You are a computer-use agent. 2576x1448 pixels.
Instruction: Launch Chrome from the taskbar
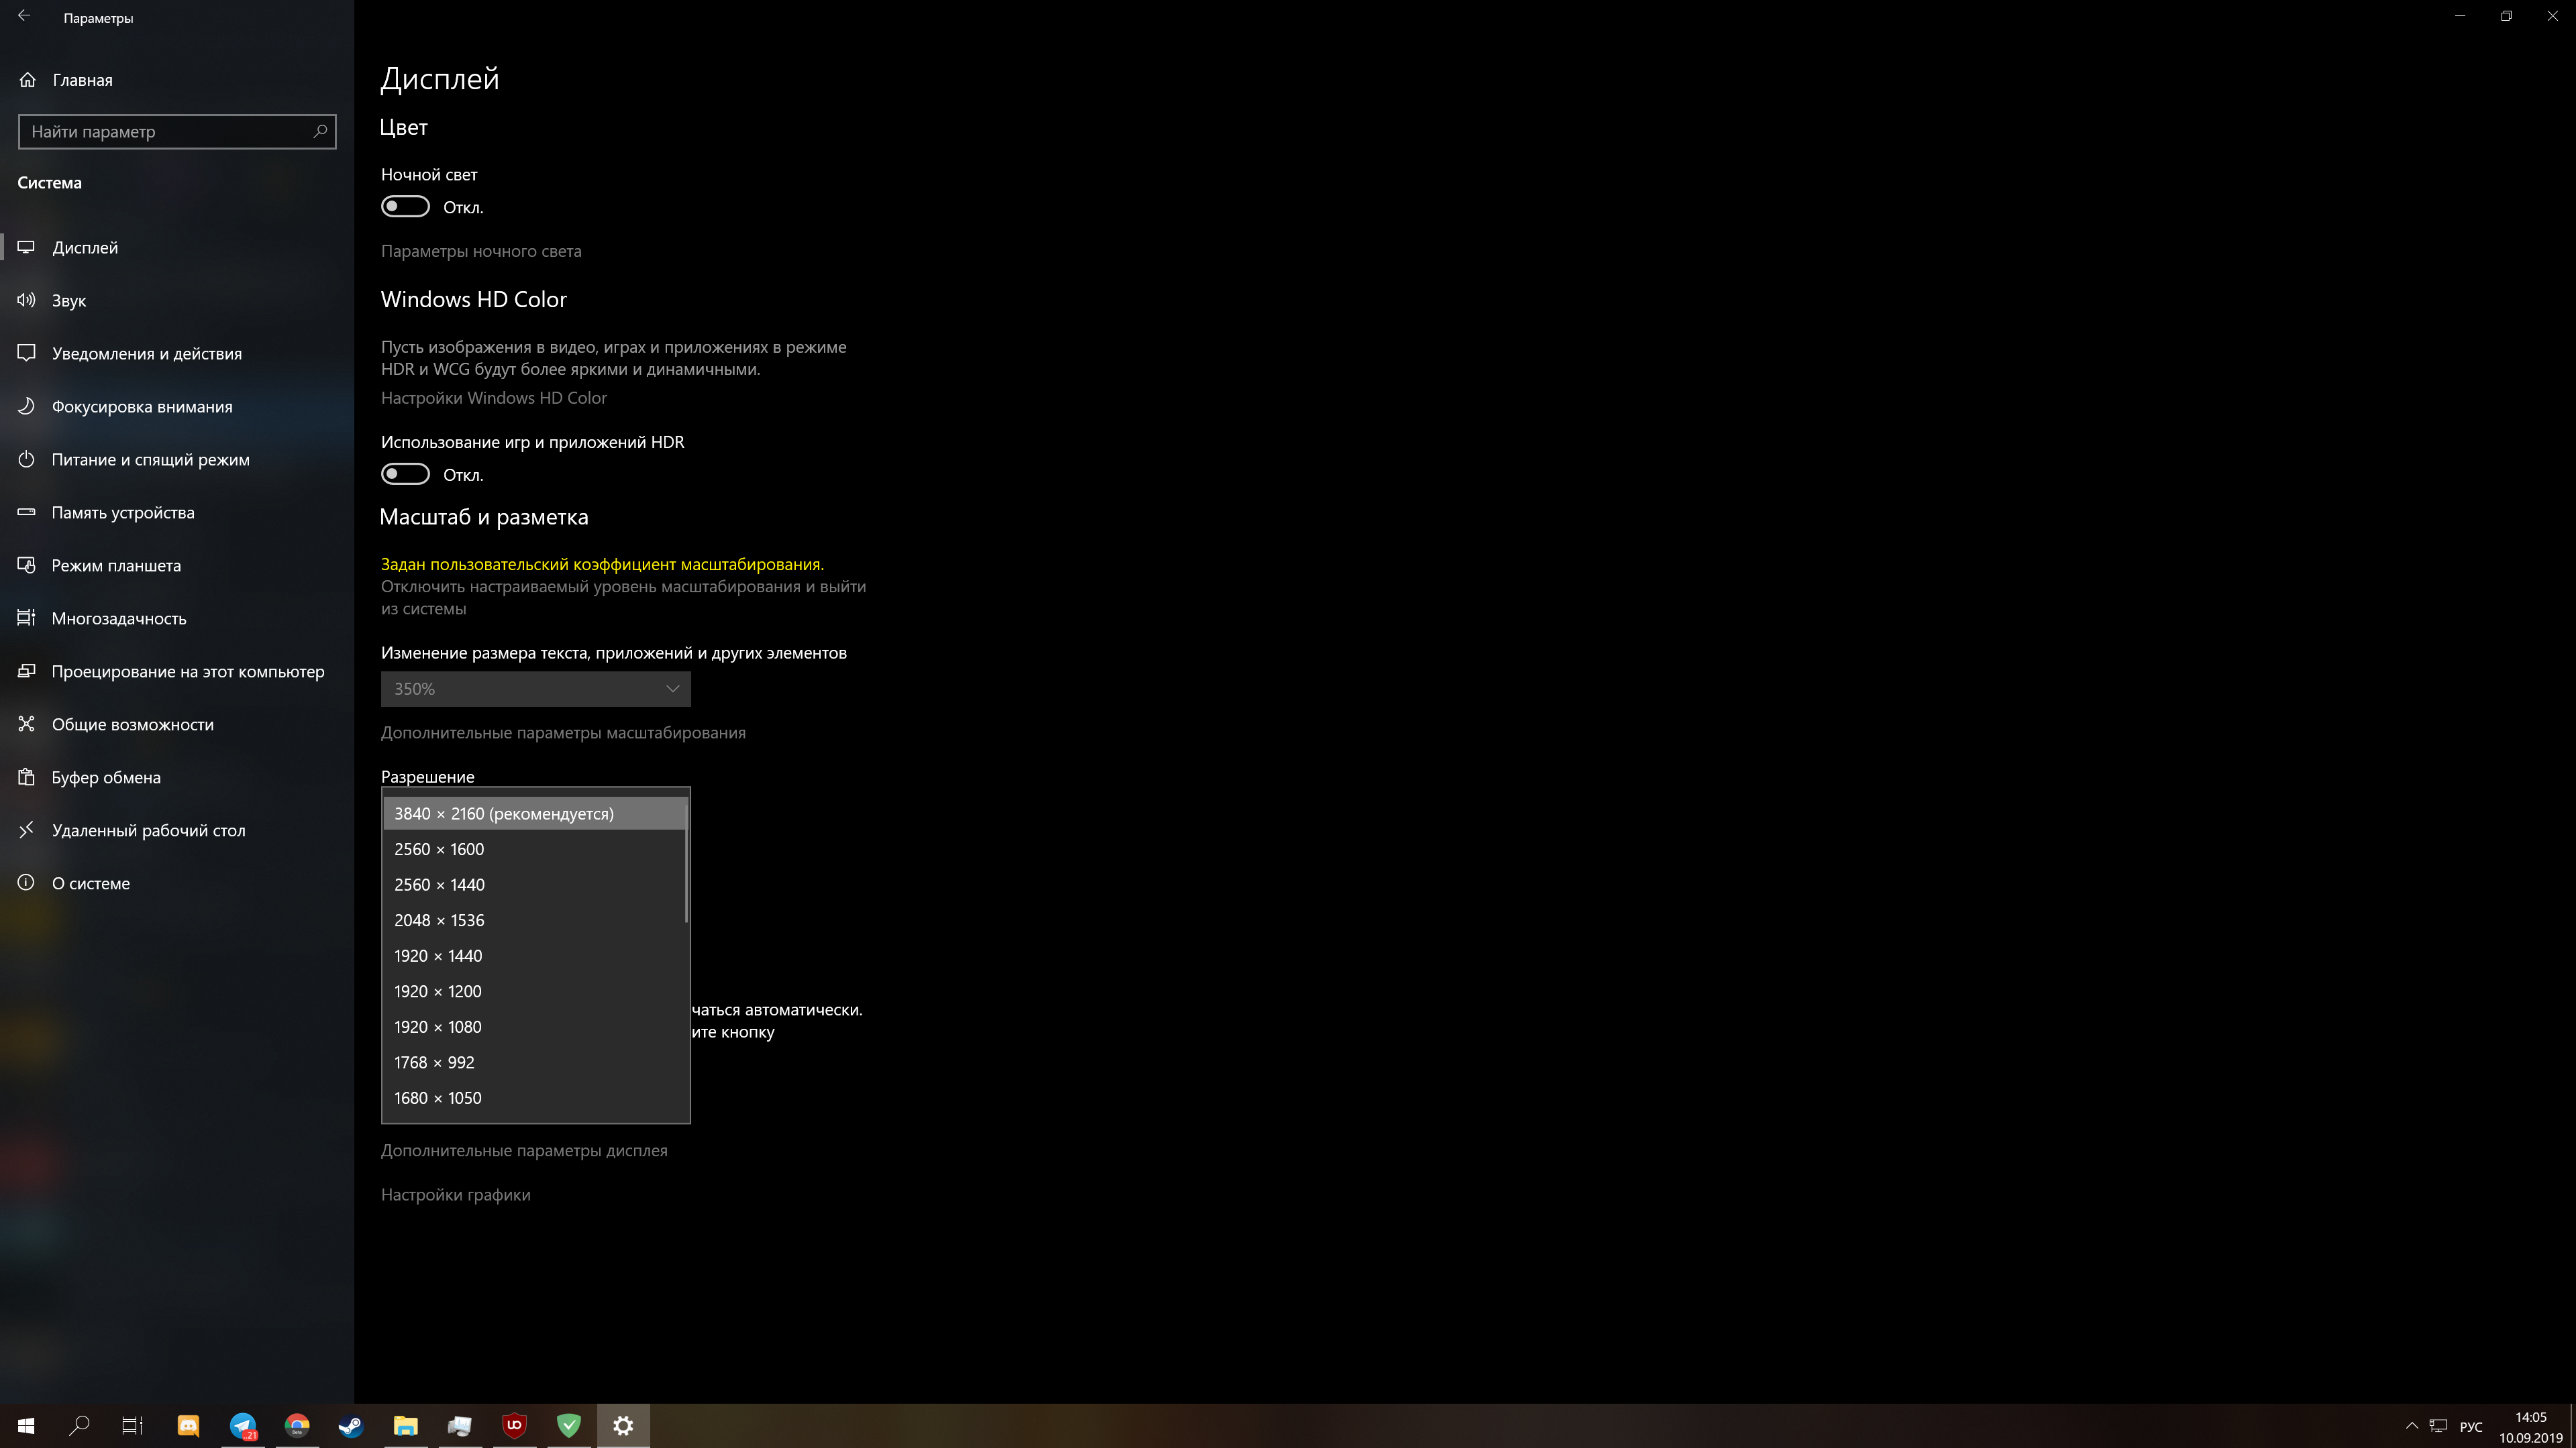(297, 1426)
